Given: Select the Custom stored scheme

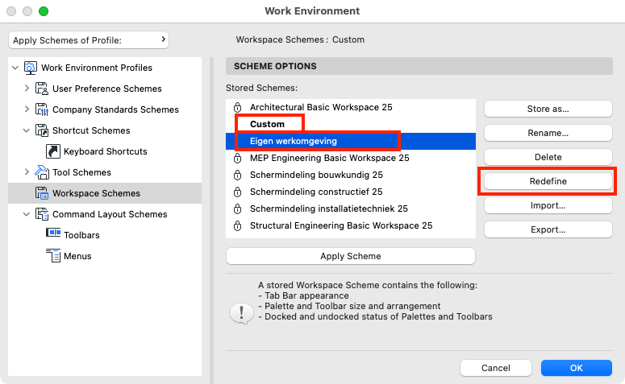Looking at the screenshot, I should (267, 124).
